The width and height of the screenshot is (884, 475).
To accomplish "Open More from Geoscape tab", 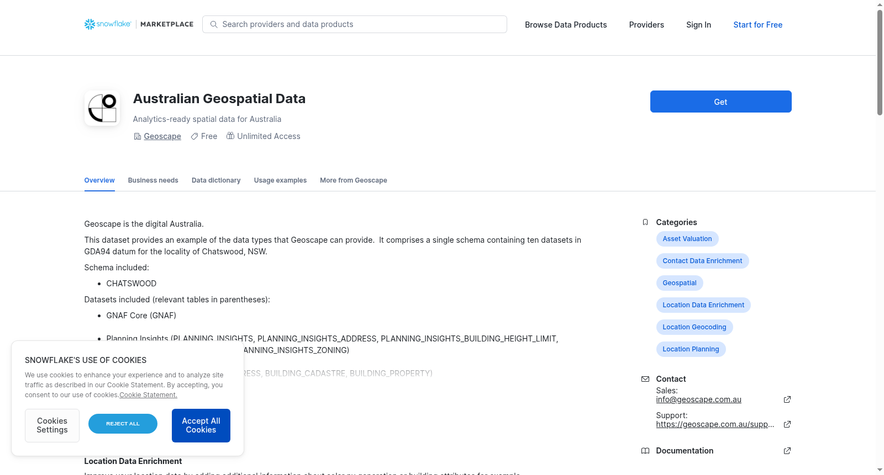I will (x=354, y=180).
